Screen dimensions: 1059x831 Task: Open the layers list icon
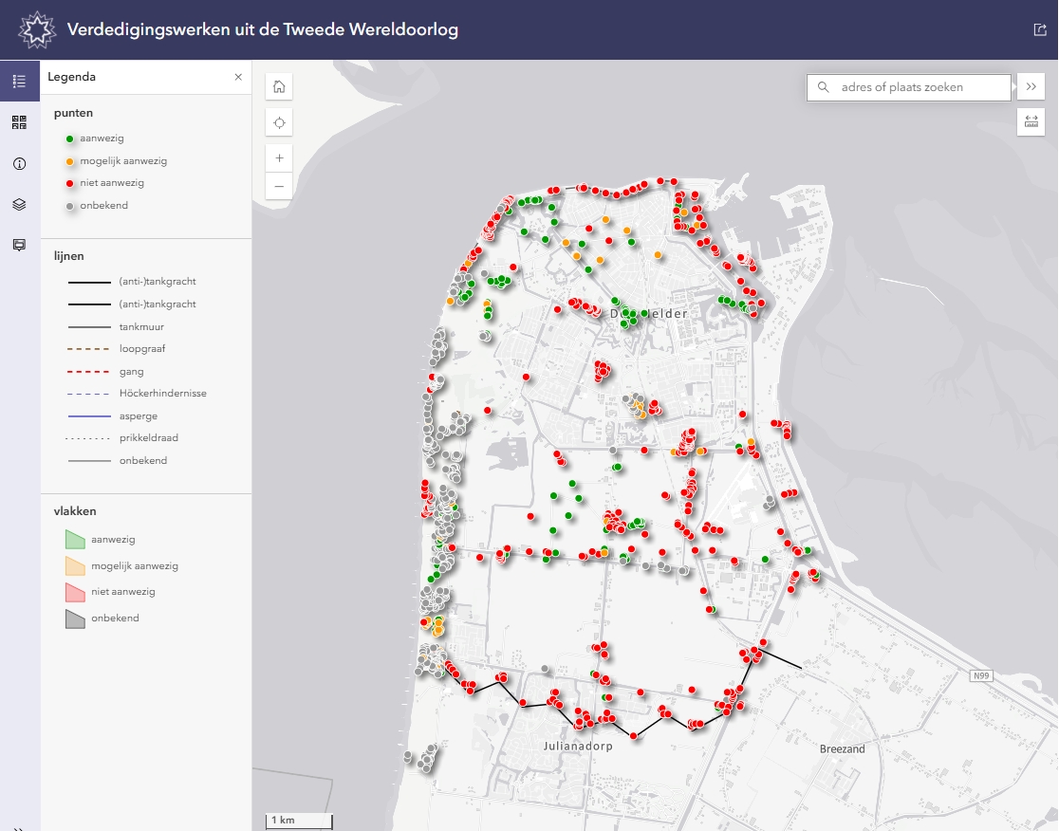click(x=19, y=204)
